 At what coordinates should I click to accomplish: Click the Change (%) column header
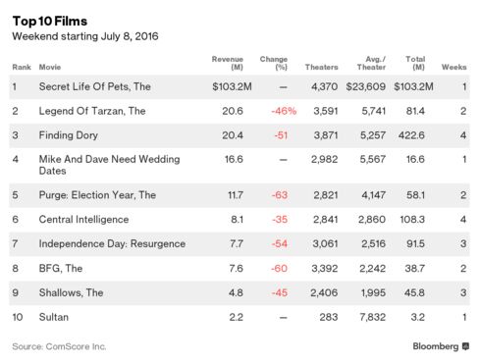coord(274,63)
